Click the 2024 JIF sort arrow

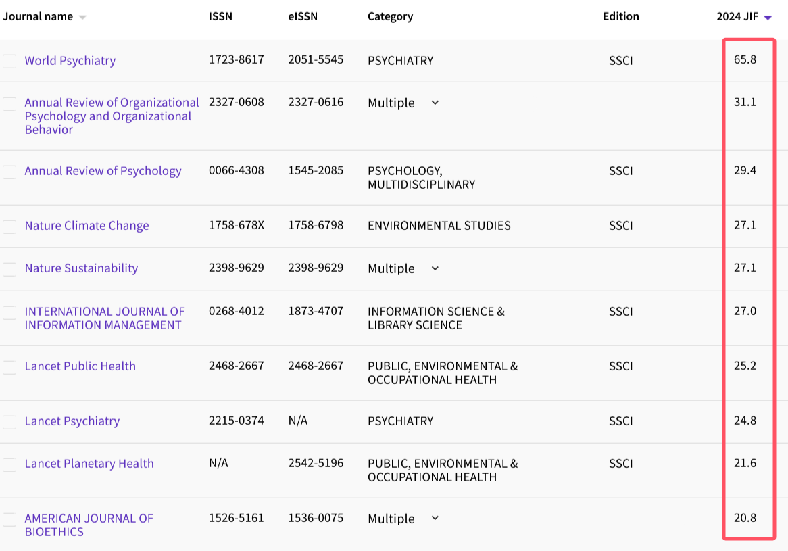[x=768, y=18]
